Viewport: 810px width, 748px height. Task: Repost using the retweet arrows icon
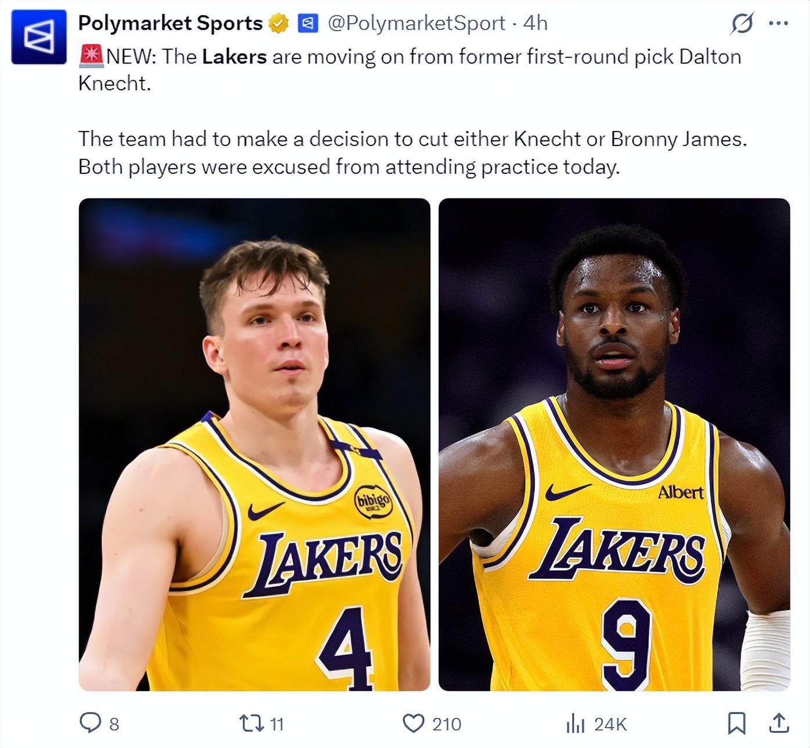click(252, 723)
